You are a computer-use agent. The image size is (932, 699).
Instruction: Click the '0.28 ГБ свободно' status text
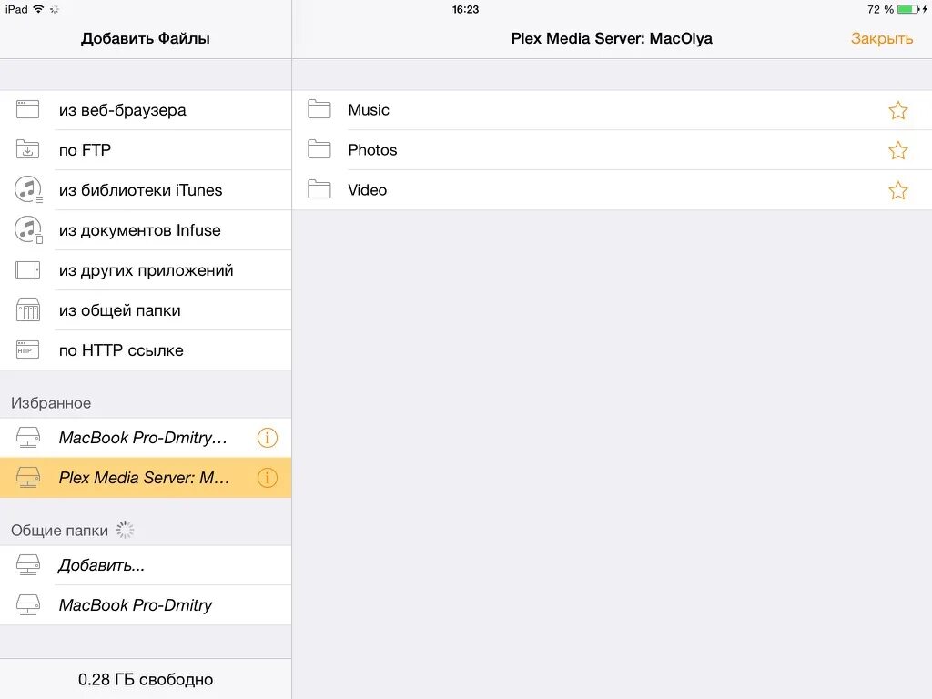pyautogui.click(x=146, y=679)
